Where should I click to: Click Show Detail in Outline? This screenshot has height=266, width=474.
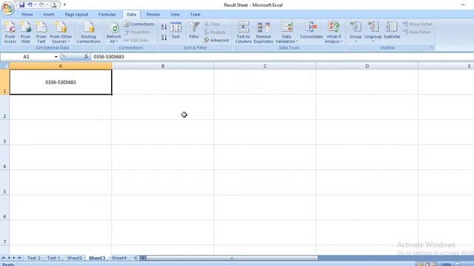[x=418, y=24]
